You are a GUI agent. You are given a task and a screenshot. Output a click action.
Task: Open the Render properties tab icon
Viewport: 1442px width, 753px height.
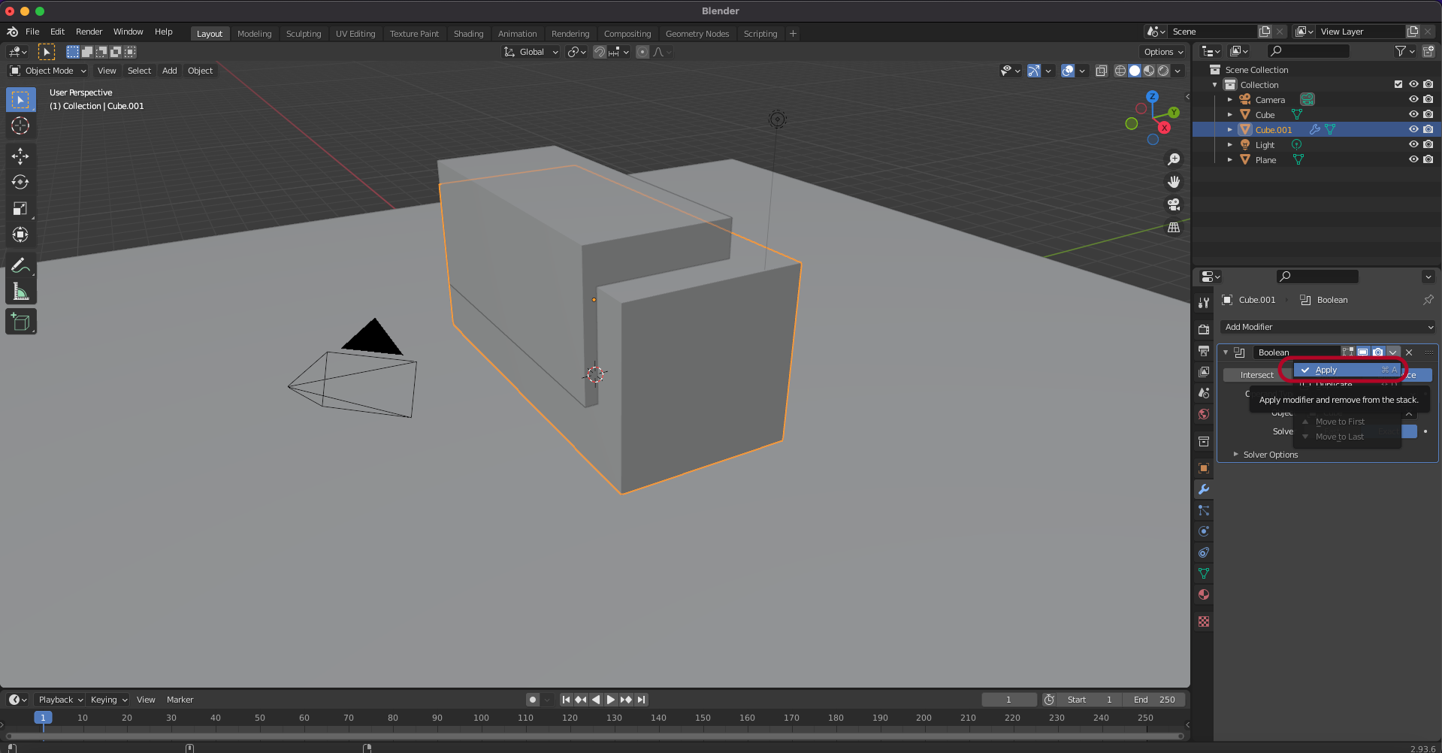[1204, 329]
